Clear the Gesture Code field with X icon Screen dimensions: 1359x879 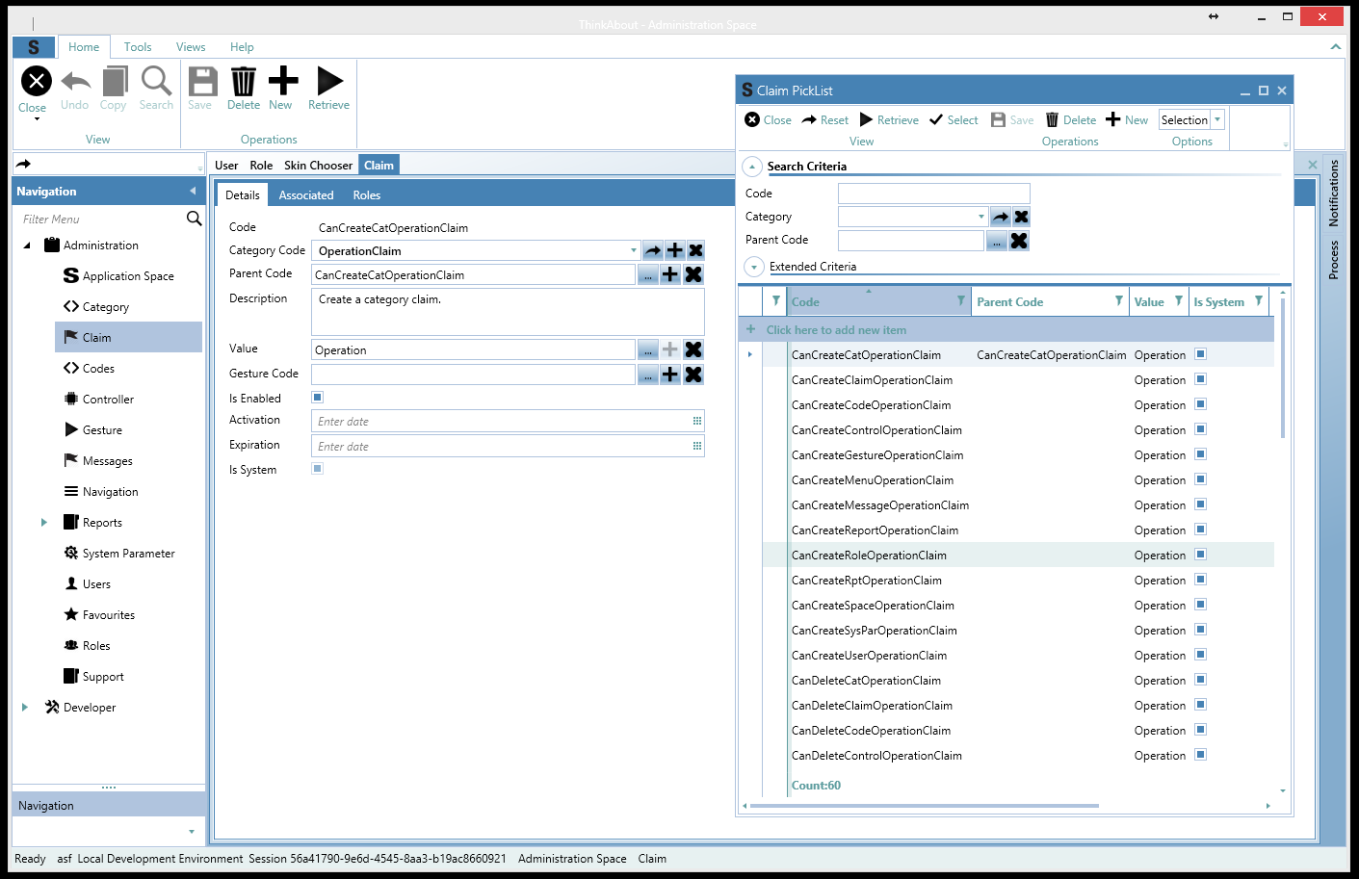coord(693,375)
